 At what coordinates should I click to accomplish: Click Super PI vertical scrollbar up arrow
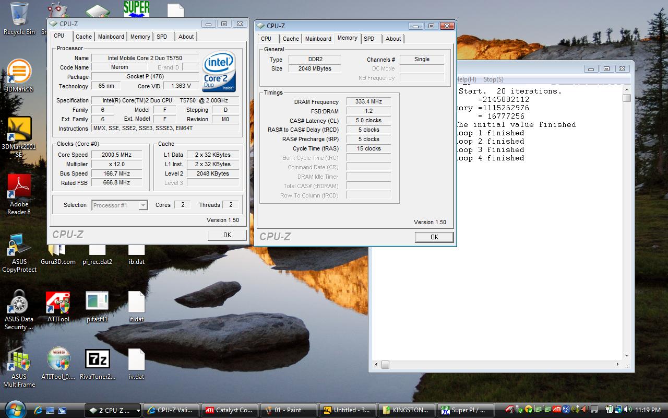627,89
